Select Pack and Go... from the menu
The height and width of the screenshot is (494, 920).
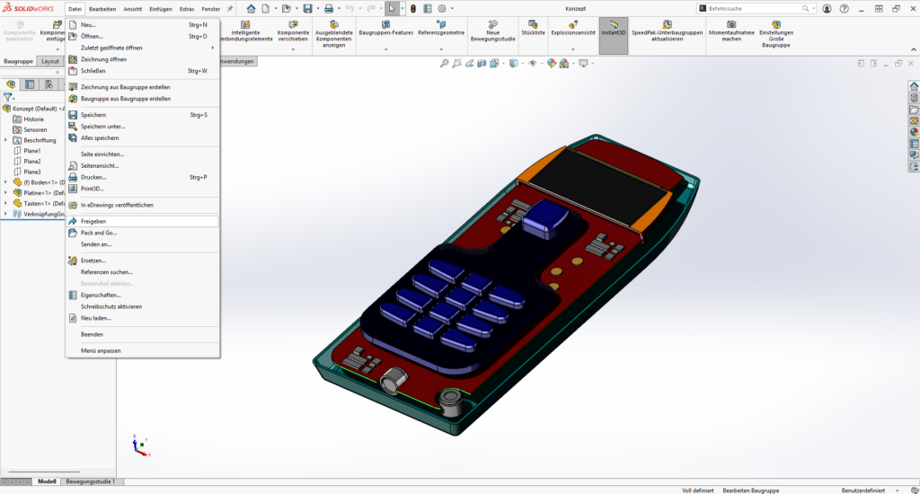pyautogui.click(x=99, y=233)
